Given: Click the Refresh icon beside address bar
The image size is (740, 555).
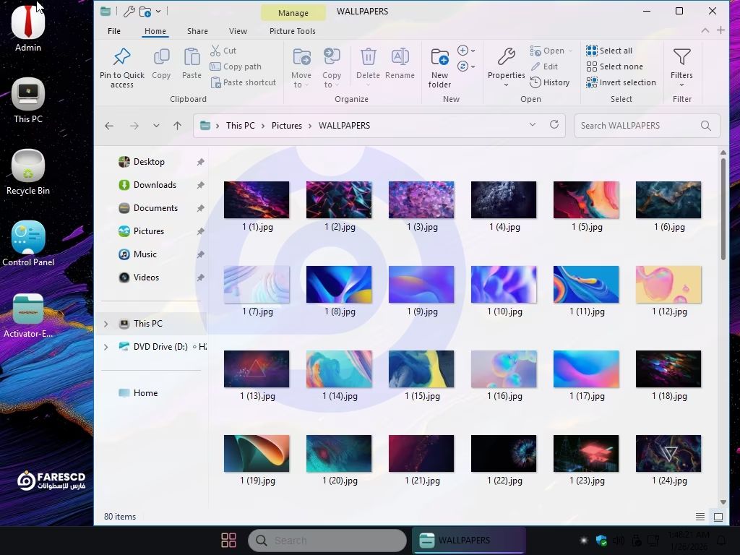Looking at the screenshot, I should click(554, 125).
